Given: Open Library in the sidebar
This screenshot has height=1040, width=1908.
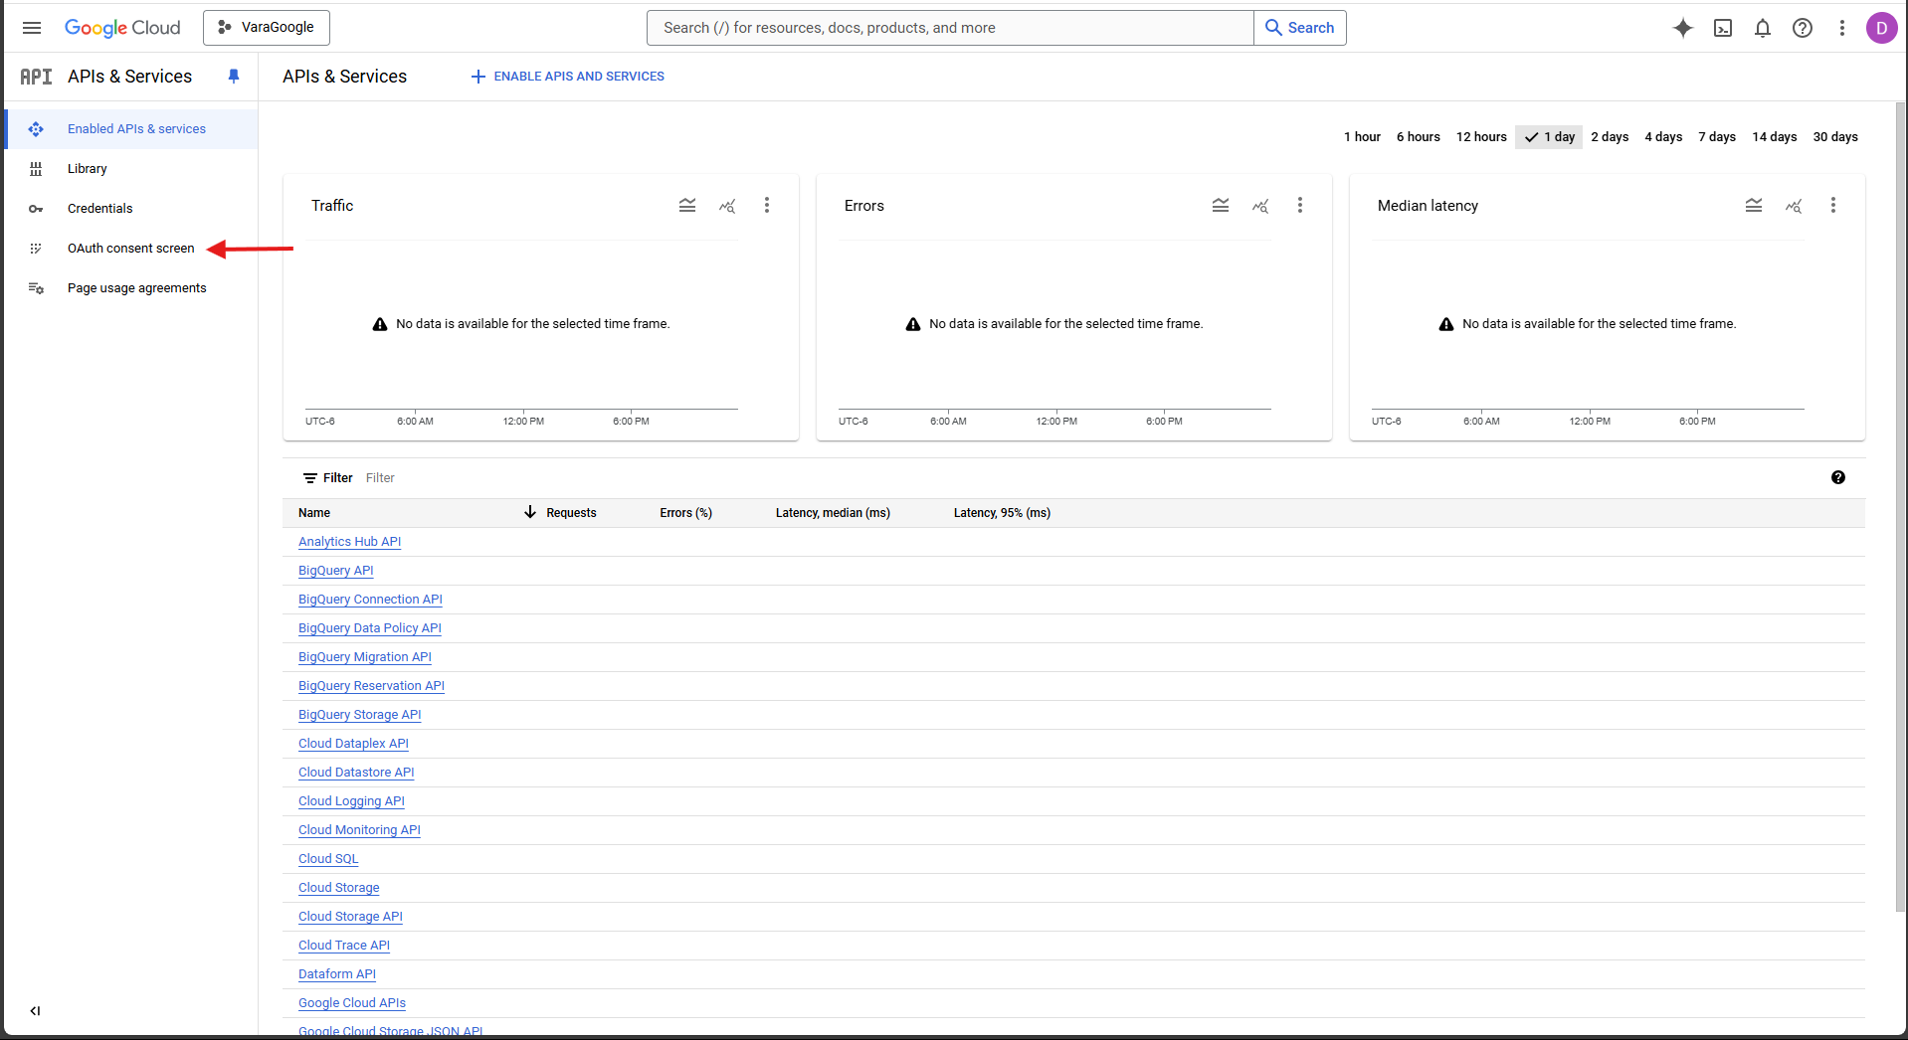Looking at the screenshot, I should [131, 169].
